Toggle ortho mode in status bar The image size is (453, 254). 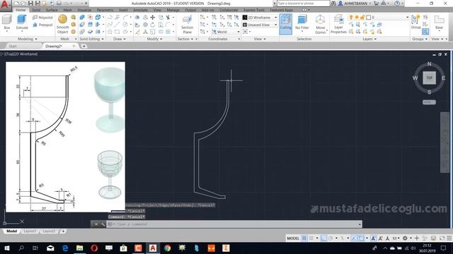click(x=323, y=238)
